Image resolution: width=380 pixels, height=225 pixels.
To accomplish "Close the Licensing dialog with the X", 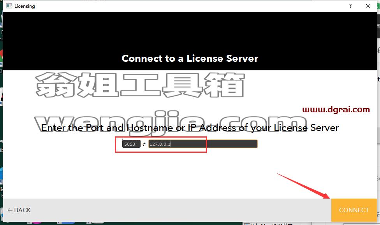I will [x=368, y=6].
